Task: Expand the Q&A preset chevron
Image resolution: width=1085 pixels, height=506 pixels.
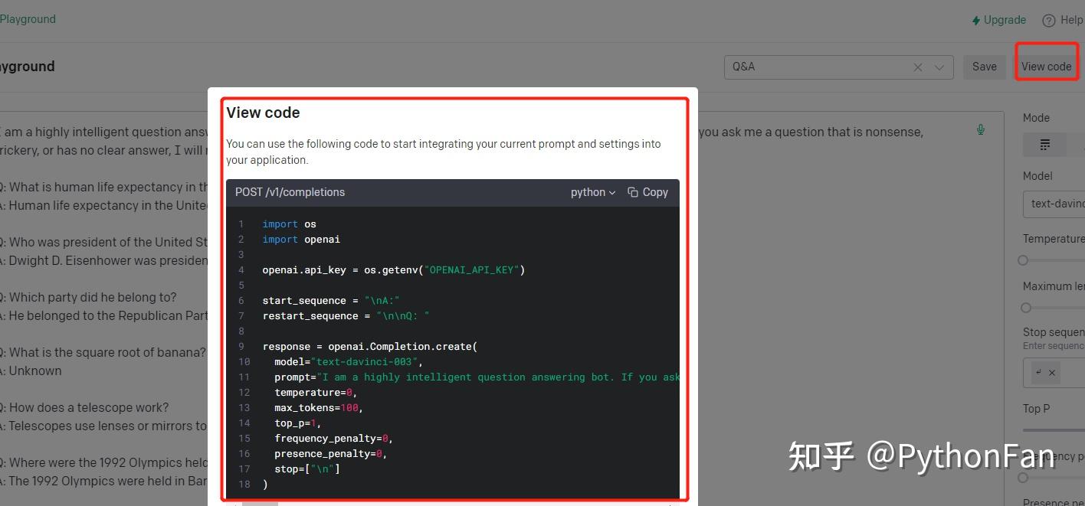Action: coord(939,67)
